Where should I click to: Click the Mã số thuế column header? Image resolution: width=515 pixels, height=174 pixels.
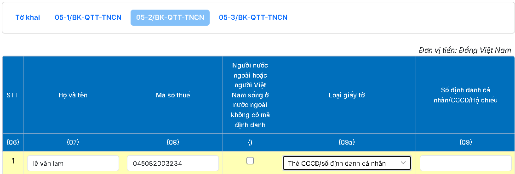pyautogui.click(x=173, y=95)
